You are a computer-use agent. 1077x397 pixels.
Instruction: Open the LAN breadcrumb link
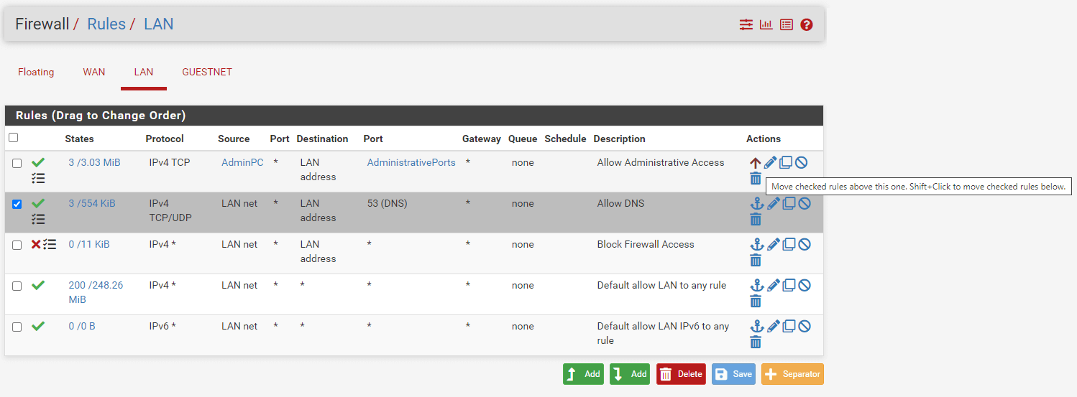coord(158,24)
